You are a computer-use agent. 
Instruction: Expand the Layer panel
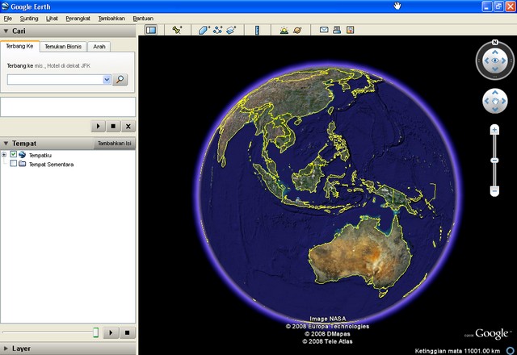pos(6,349)
